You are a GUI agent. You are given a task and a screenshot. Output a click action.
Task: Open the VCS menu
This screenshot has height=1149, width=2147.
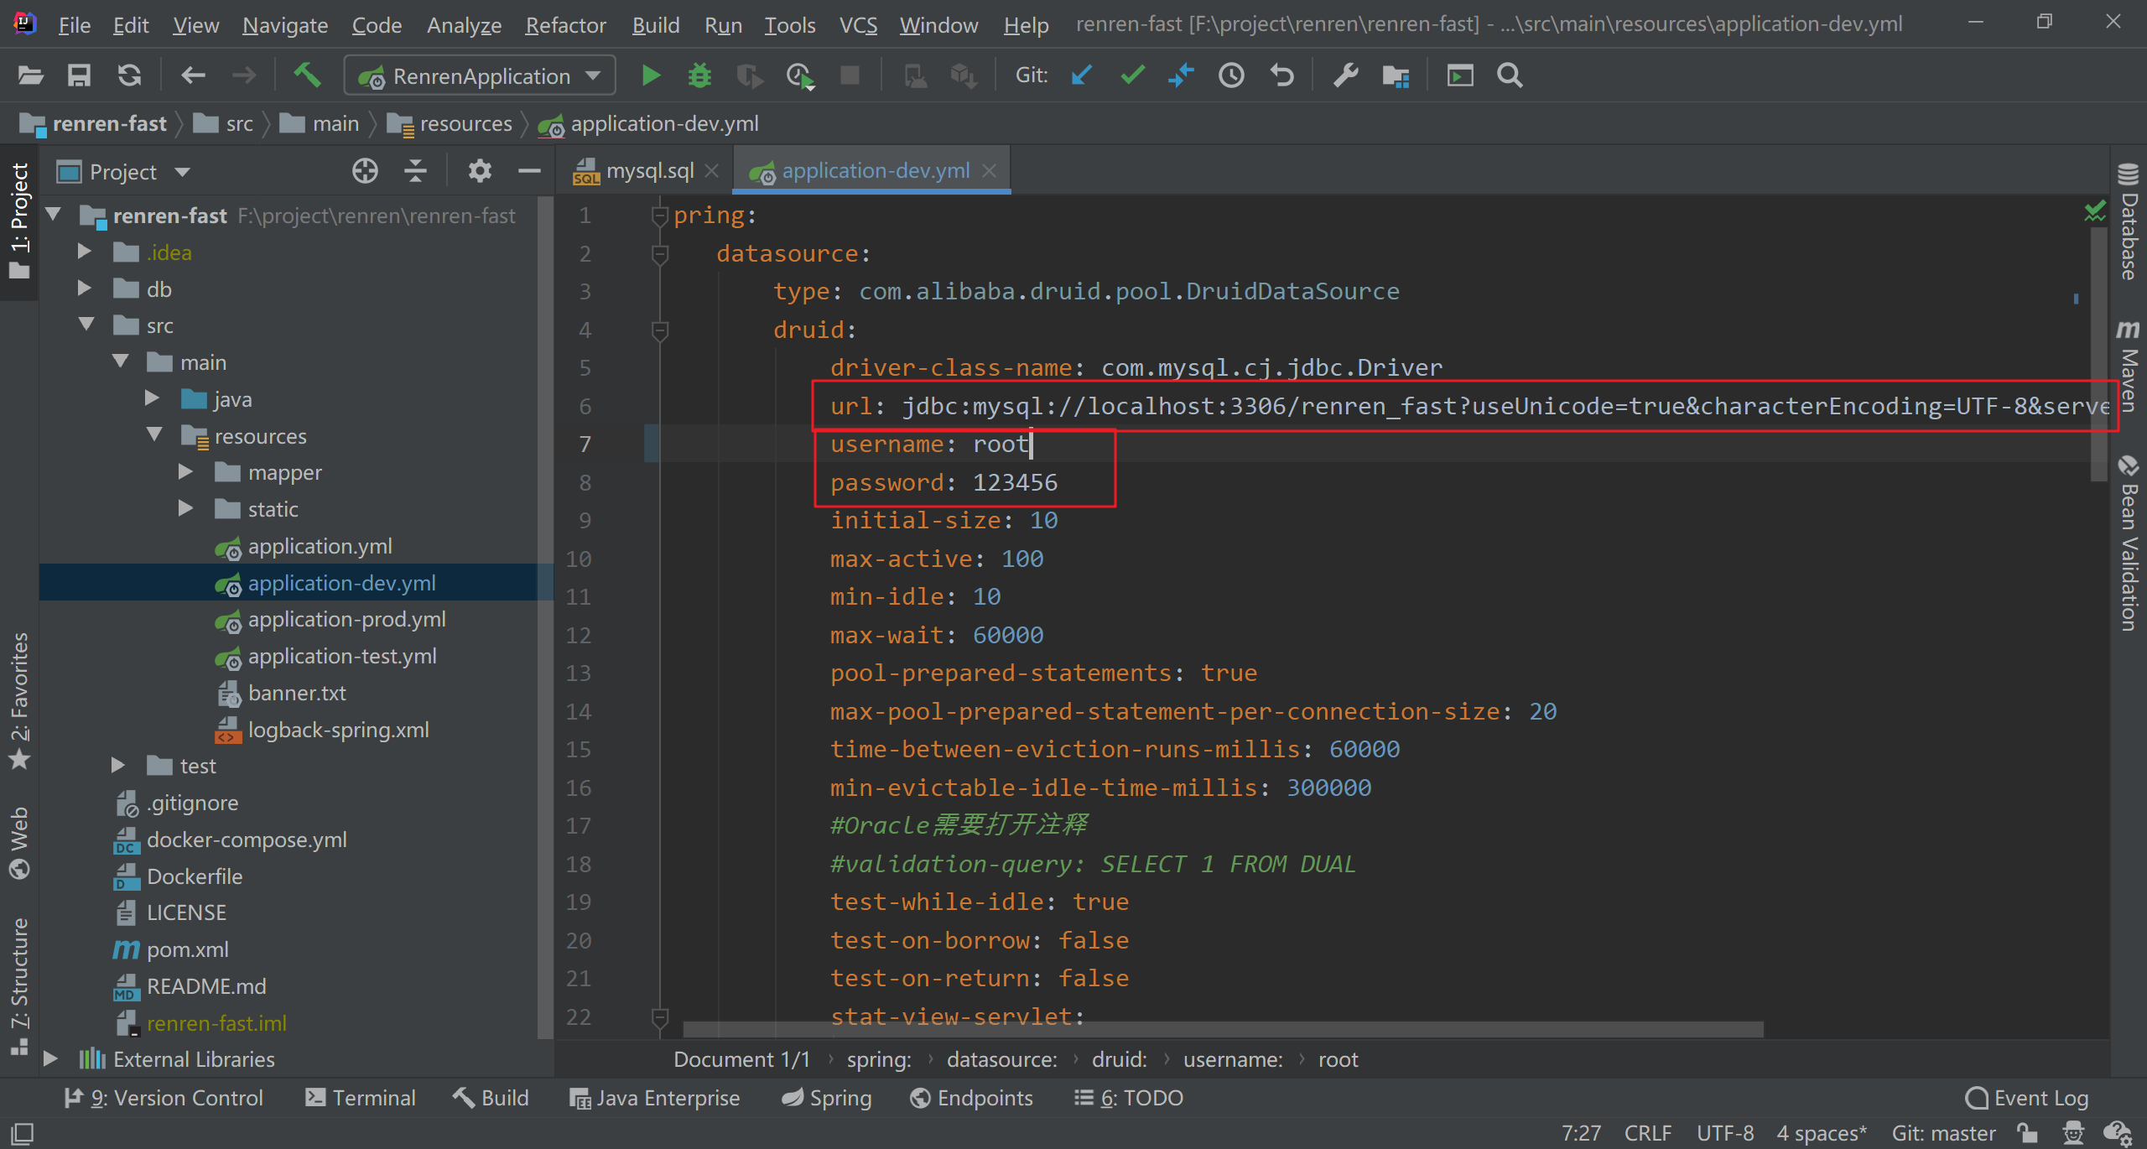(858, 25)
